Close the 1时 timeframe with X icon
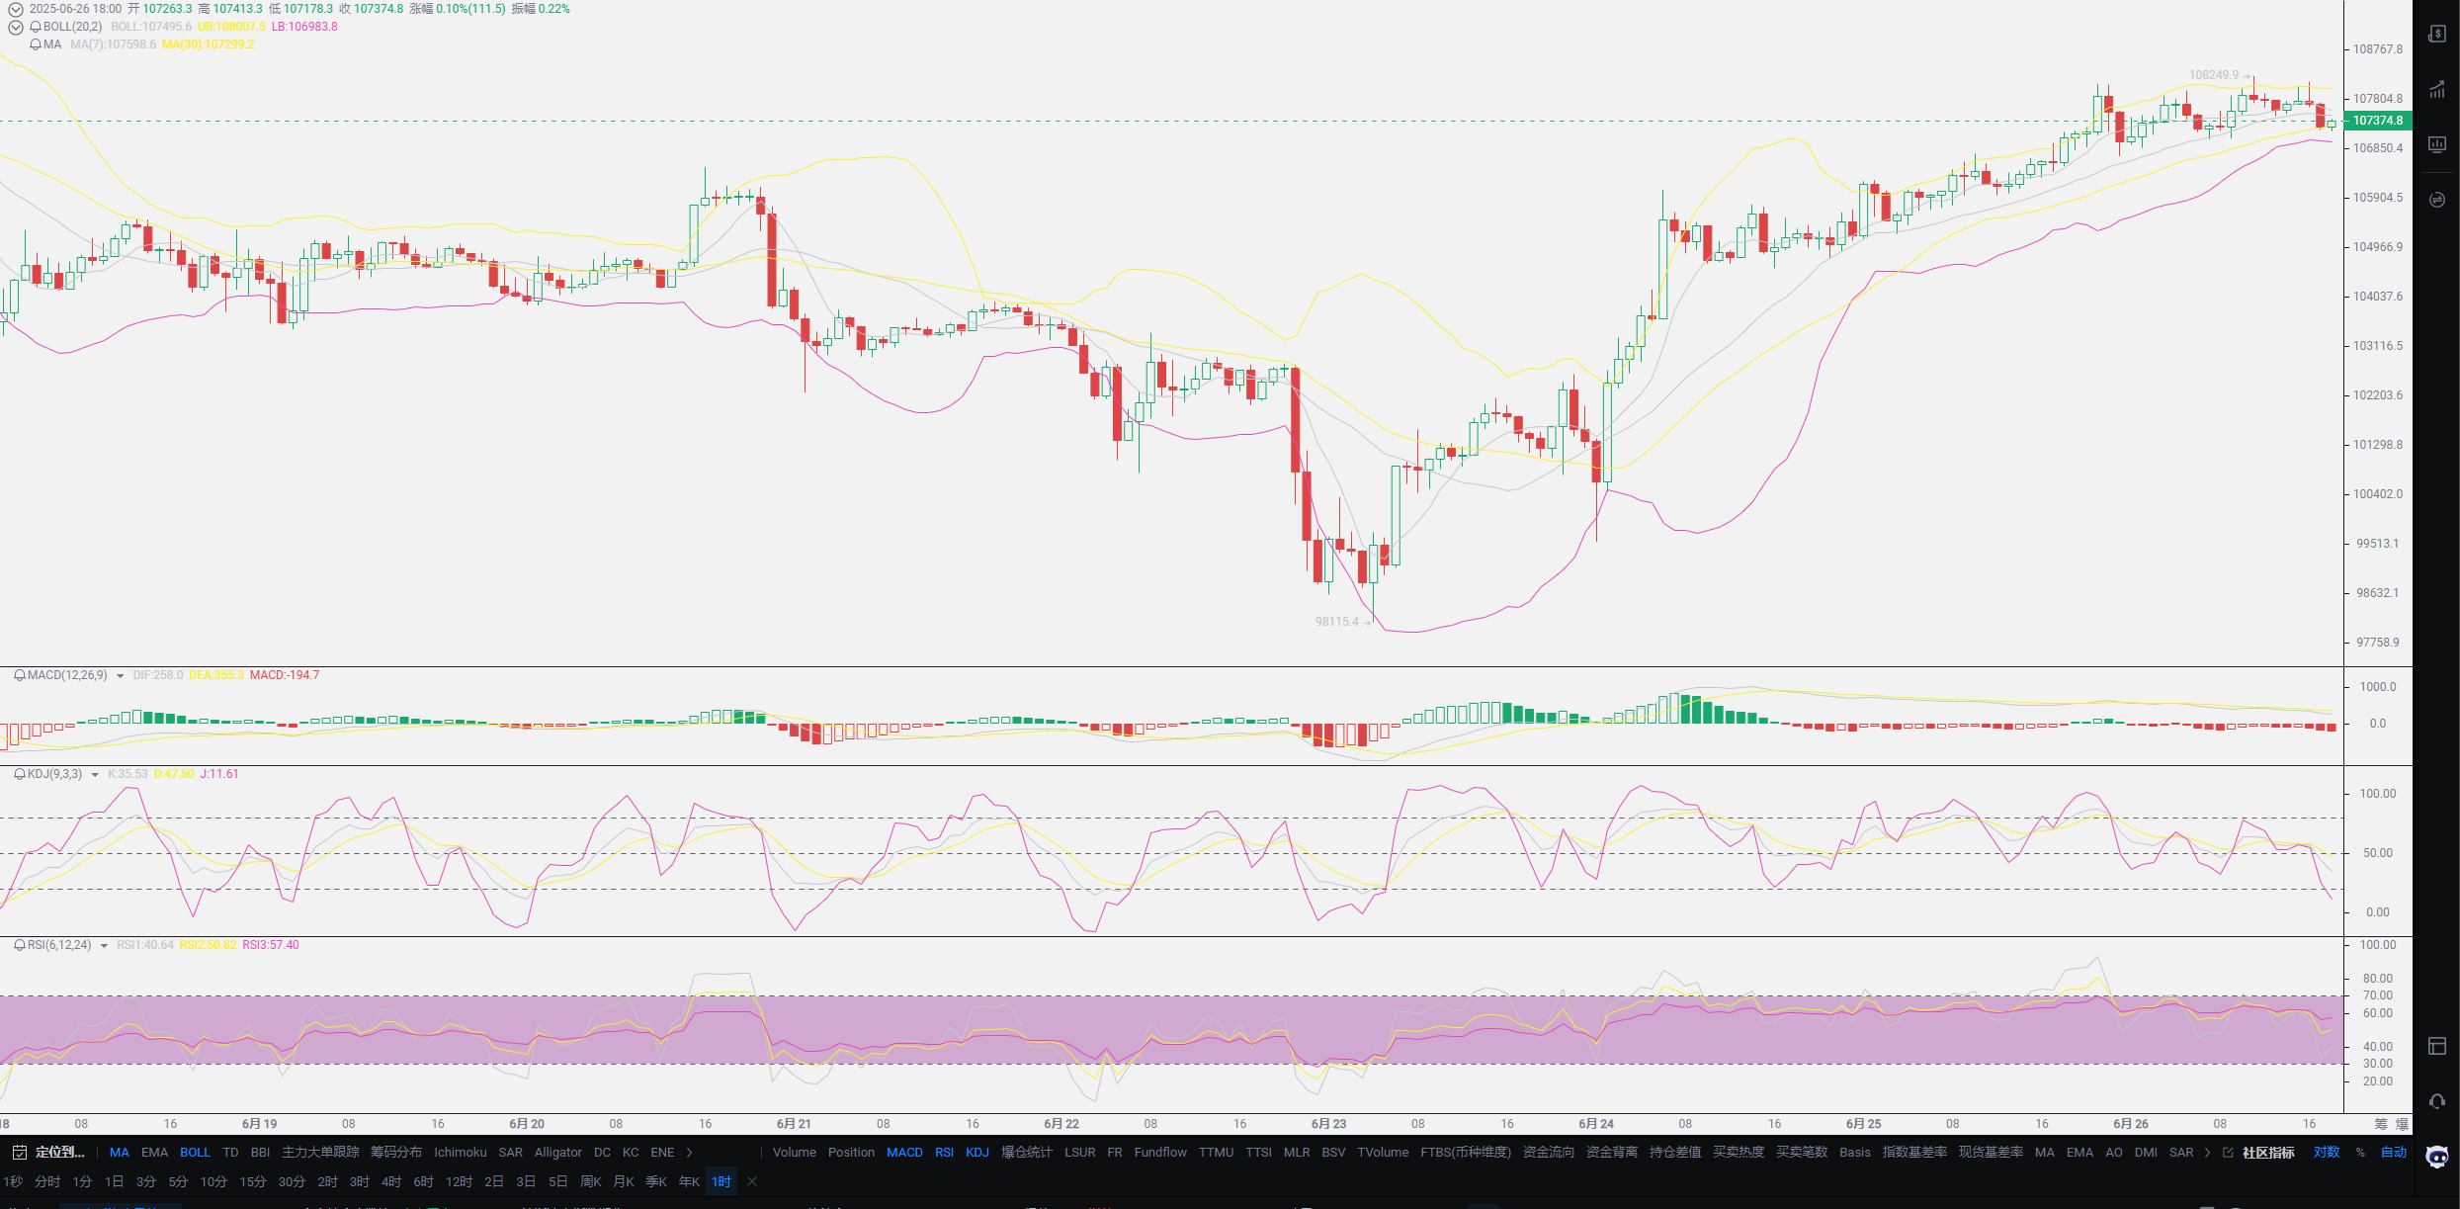The image size is (2460, 1209). coord(752,1181)
